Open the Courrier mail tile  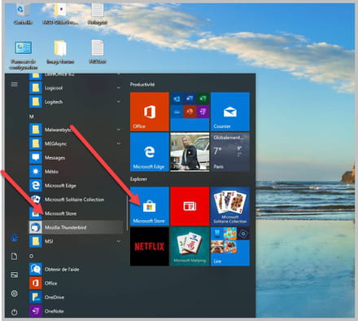230,112
